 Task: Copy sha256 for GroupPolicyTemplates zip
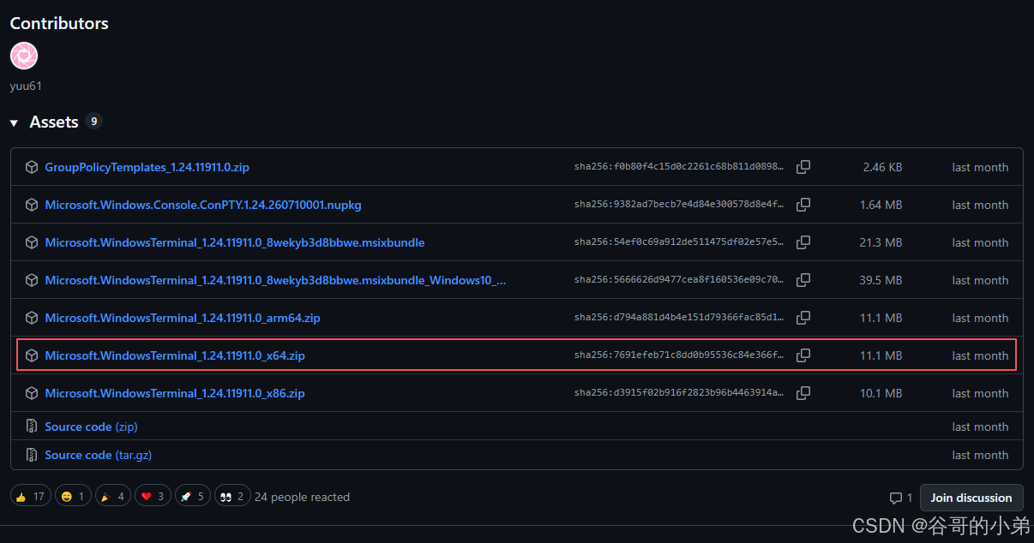[803, 167]
